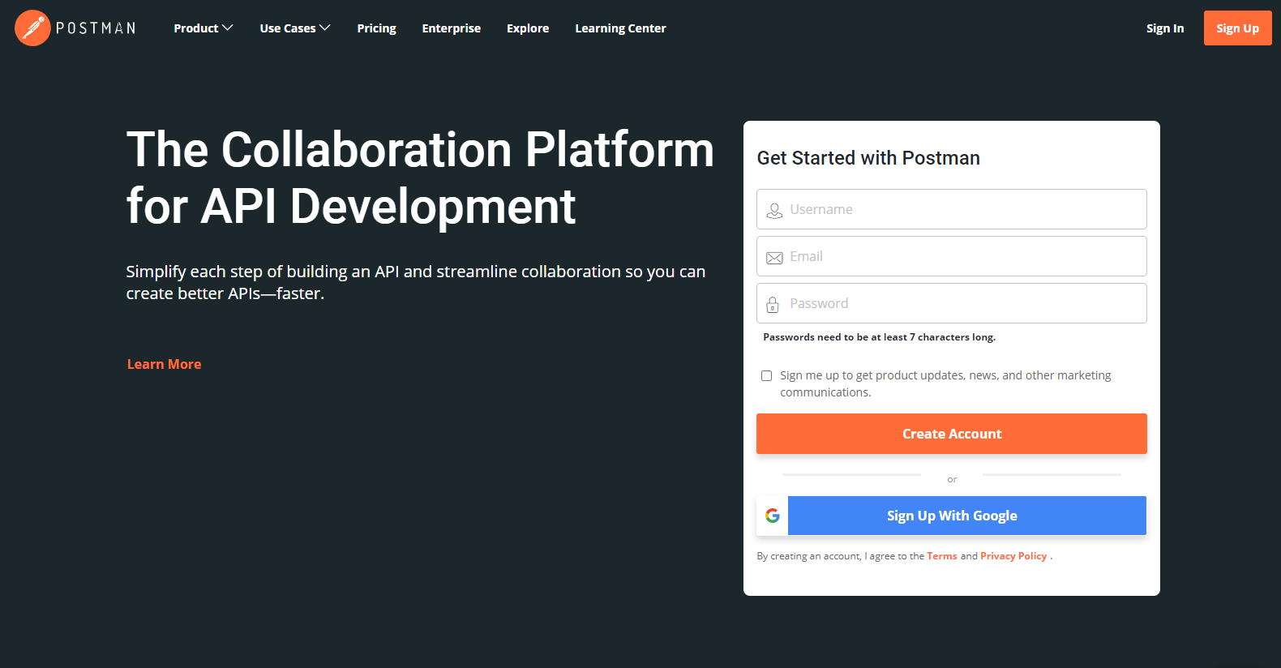The width and height of the screenshot is (1281, 668).
Task: Open the Privacy Policy link
Action: 1013,556
